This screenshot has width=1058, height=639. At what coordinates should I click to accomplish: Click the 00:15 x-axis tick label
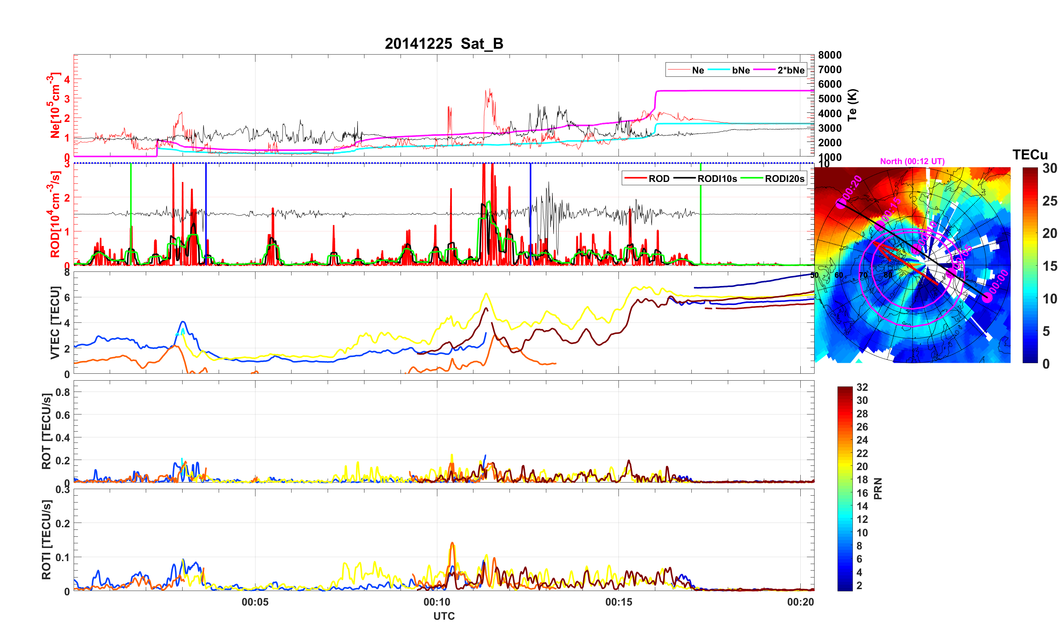pos(618,602)
